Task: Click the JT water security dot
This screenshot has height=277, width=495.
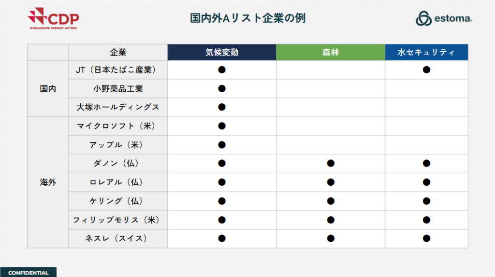Action: (x=426, y=69)
